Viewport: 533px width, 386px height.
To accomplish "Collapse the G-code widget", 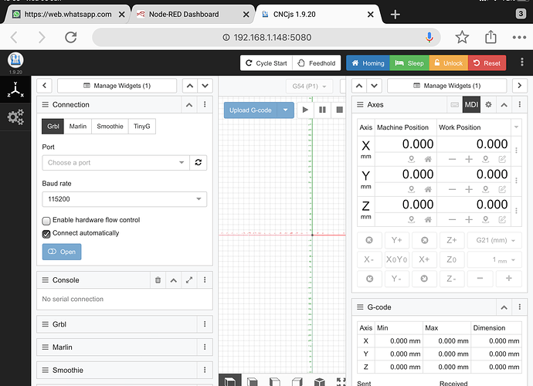I will click(504, 307).
